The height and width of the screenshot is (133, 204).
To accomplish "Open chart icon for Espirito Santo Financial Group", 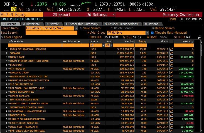I will point(171,104).
